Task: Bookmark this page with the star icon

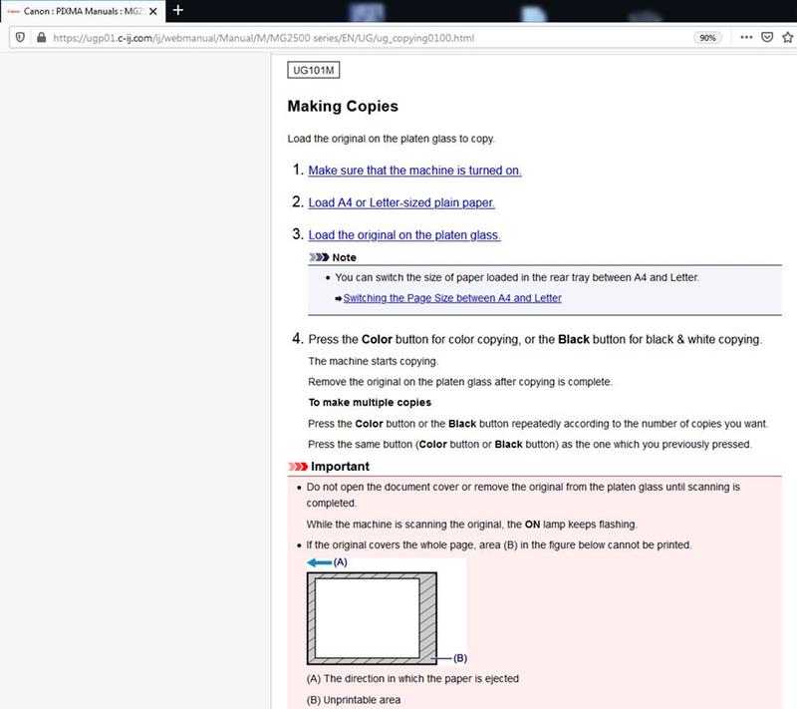Action: [787, 37]
